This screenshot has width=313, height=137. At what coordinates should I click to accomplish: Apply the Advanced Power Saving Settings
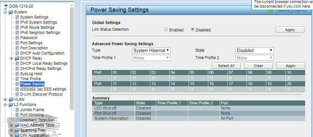(291, 65)
